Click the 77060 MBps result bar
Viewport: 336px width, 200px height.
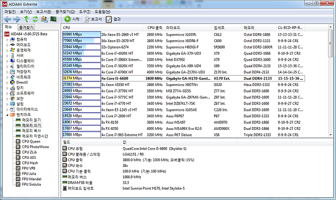81,41
